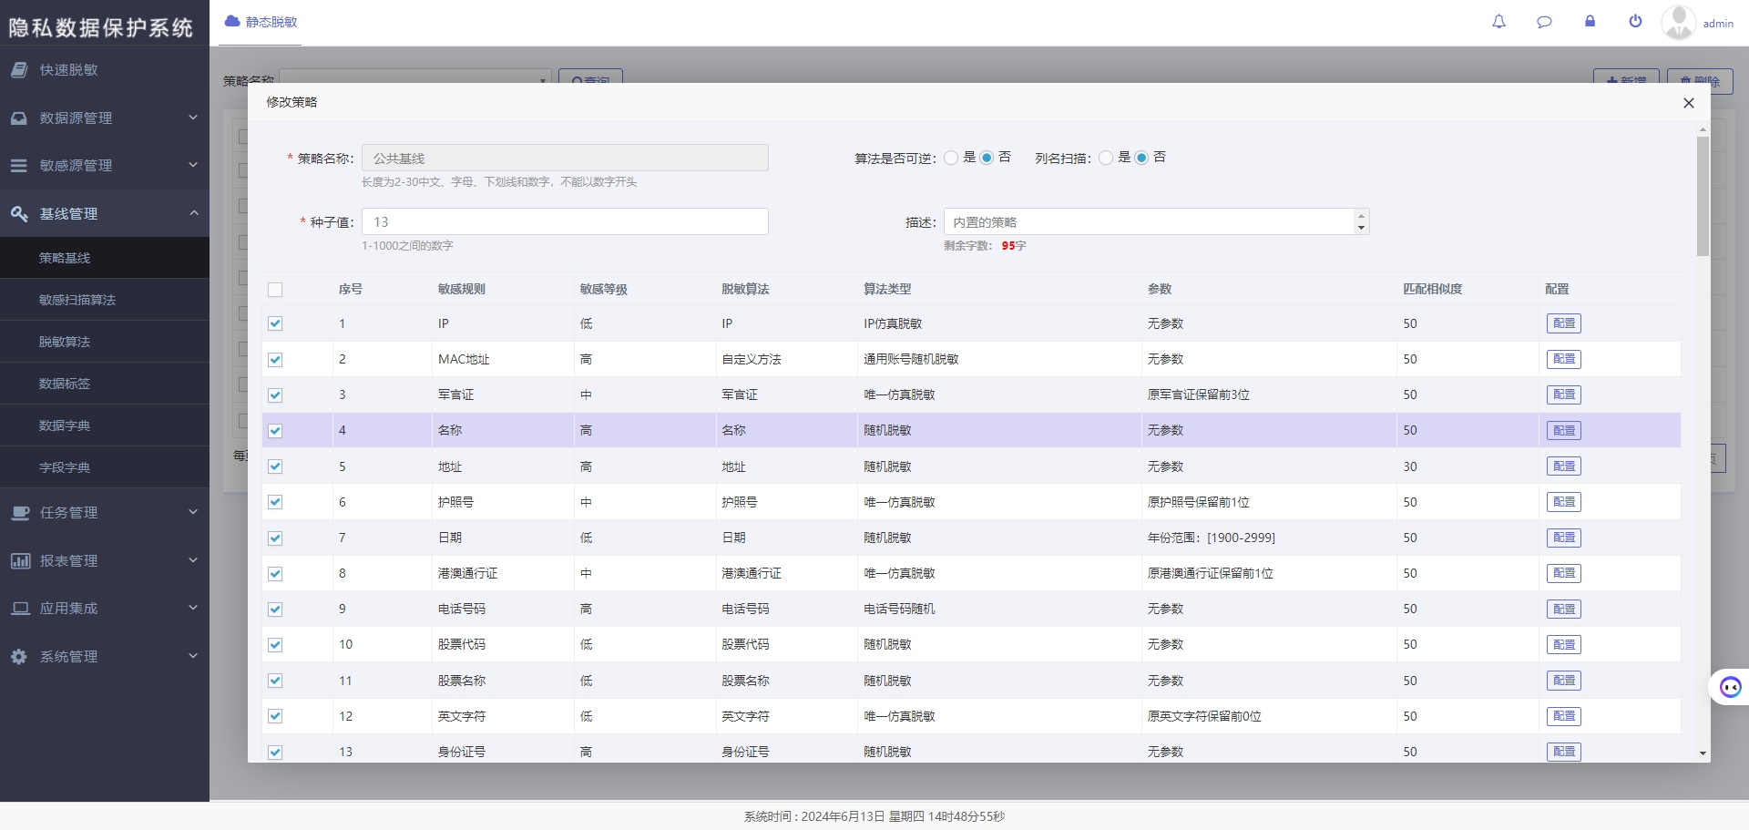Click 配置 button for 日期 row
The width and height of the screenshot is (1749, 830).
1564,538
